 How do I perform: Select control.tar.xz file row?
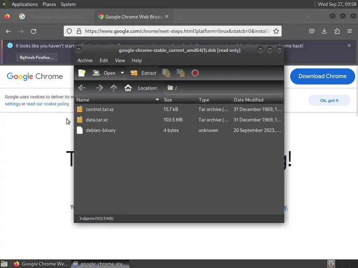179,109
